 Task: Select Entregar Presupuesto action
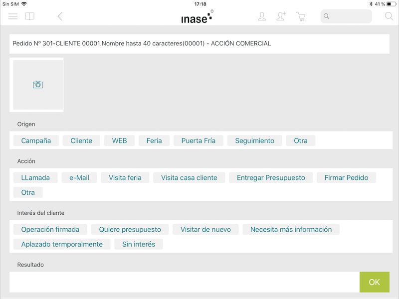271,177
